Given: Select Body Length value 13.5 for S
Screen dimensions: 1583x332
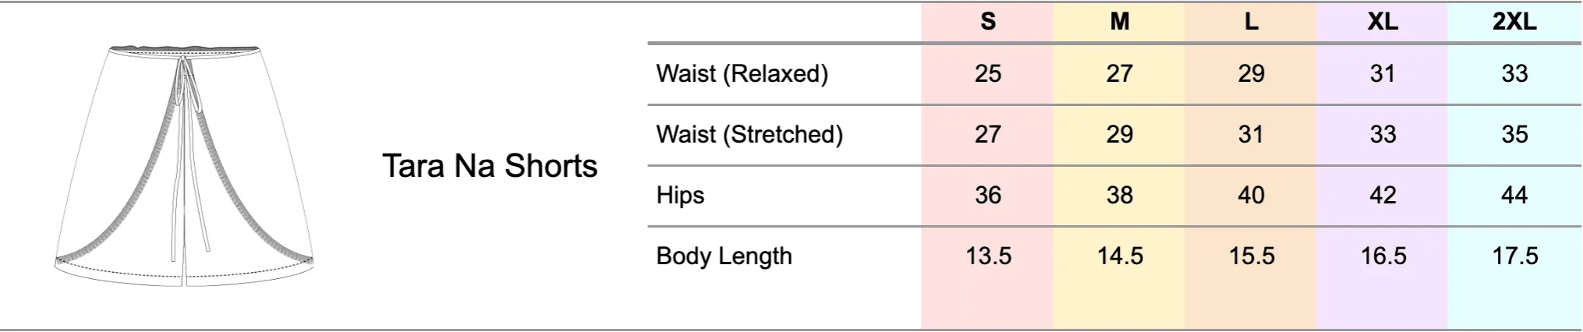Looking at the screenshot, I should [x=987, y=256].
